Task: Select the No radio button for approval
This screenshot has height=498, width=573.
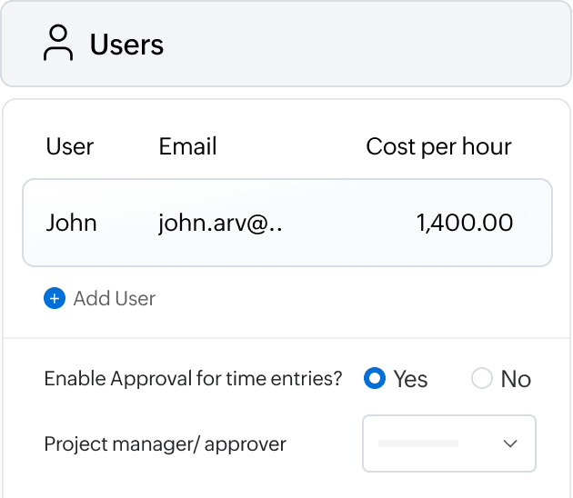Action: tap(482, 379)
